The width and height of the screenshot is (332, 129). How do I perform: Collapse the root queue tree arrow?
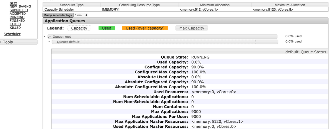pos(45,36)
